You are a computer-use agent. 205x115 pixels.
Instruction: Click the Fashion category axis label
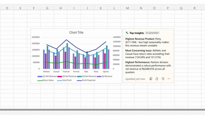point(66,72)
